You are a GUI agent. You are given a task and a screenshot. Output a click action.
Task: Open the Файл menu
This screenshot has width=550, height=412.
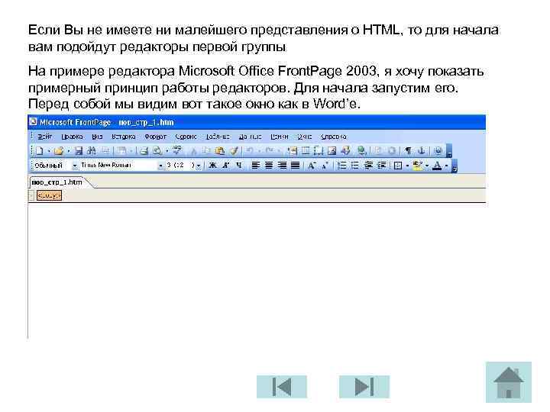pos(44,137)
